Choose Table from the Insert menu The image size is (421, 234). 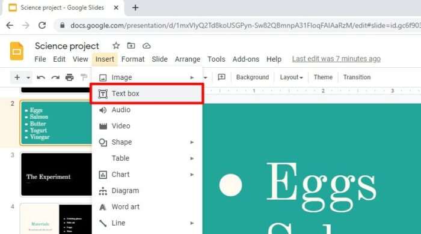coord(147,158)
